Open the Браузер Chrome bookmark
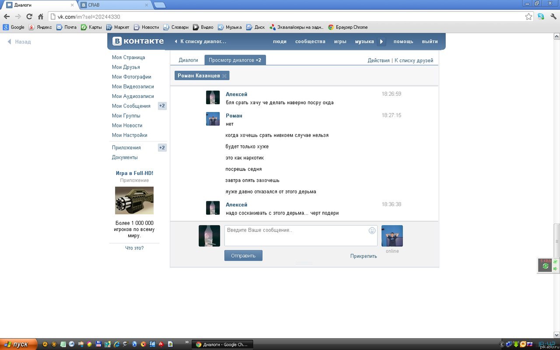Viewport: 560px width, 350px height. [348, 27]
